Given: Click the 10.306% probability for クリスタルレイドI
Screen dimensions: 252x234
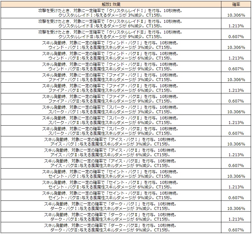Looking at the screenshot, I should (236, 15).
